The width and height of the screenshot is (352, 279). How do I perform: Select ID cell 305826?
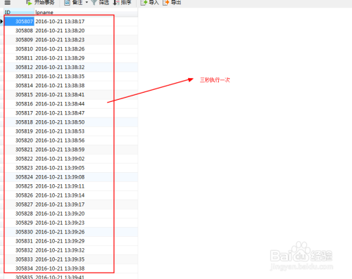click(x=19, y=195)
